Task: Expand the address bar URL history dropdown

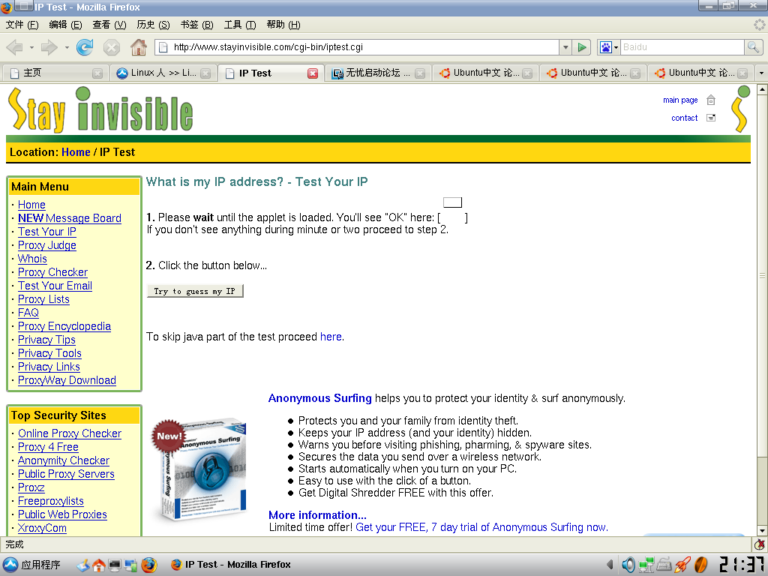Action: click(x=565, y=47)
